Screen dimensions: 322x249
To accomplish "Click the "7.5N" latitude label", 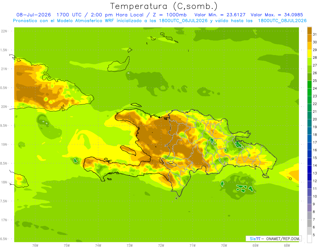I will (4, 201).
